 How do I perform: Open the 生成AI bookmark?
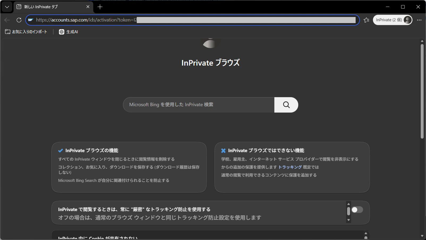coord(69,32)
